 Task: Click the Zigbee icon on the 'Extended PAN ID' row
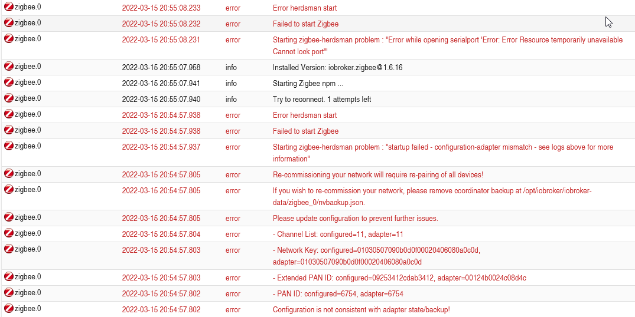pyautogui.click(x=9, y=277)
